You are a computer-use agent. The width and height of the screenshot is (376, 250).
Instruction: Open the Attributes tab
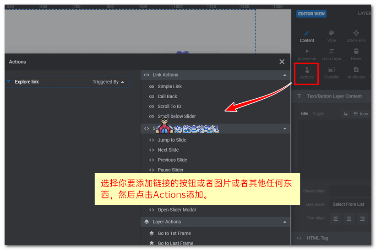[x=356, y=73]
